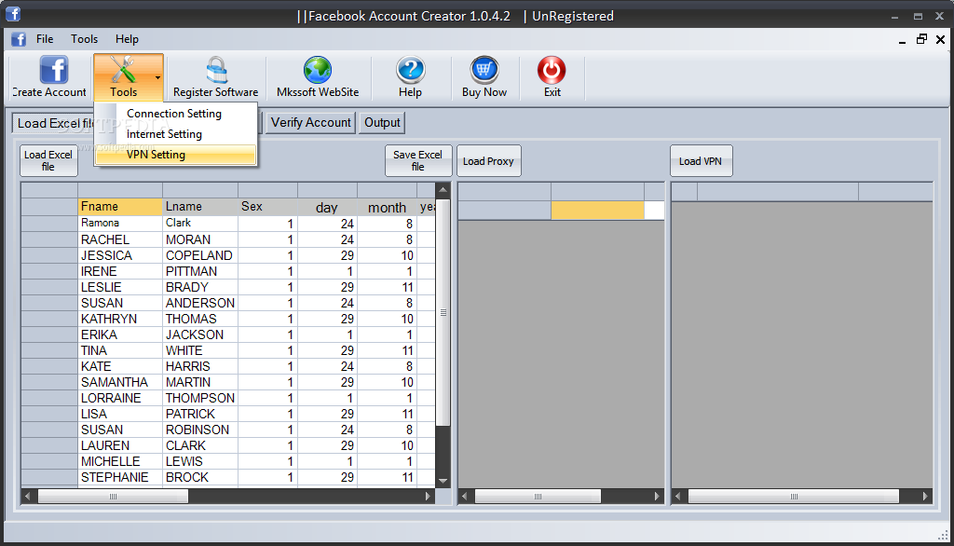Screen dimensions: 954x546
Task: Click Excel grid vertical scrollbar up arrow
Action: pyautogui.click(x=443, y=190)
